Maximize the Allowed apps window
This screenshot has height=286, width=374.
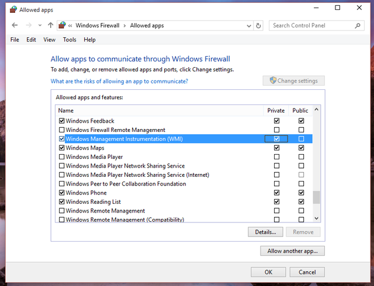(x=338, y=8)
